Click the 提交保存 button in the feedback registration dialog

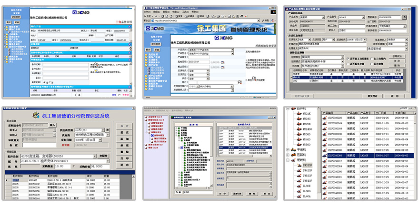(x=372, y=96)
